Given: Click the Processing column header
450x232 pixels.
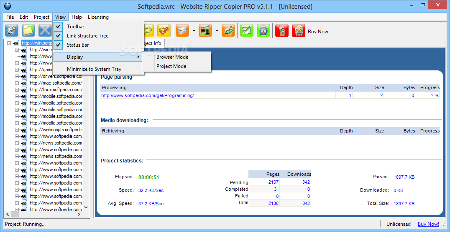Looking at the screenshot, I should (114, 87).
